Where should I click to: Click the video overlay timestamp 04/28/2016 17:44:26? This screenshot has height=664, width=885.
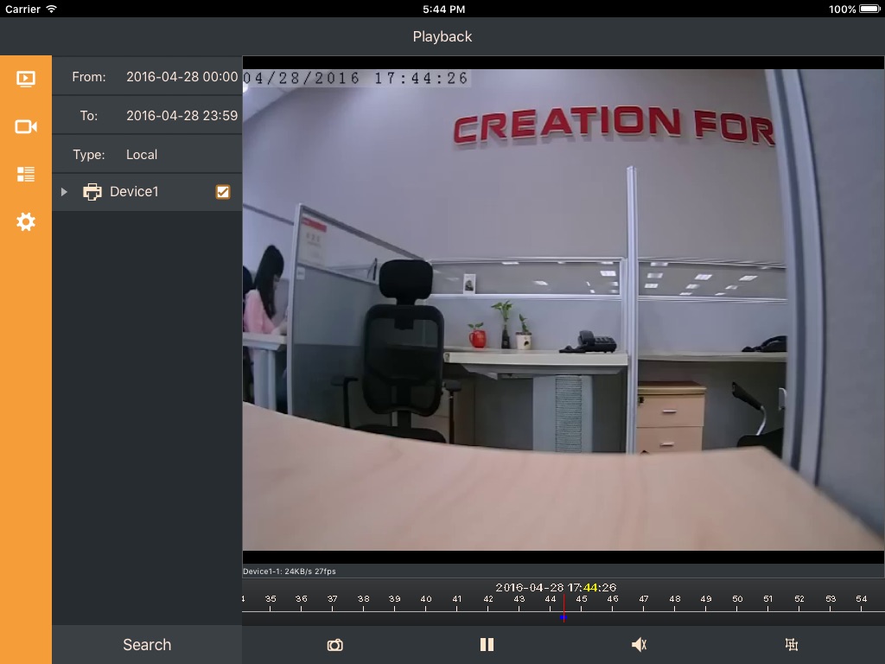(355, 78)
